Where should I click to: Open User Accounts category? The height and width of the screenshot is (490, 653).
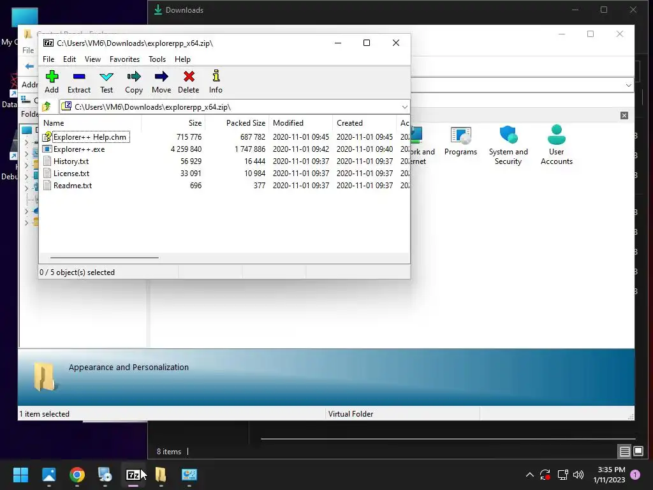[556, 145]
